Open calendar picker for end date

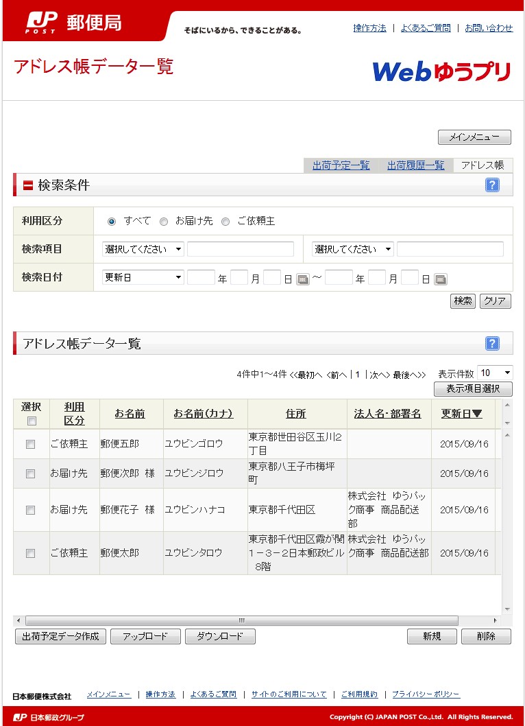[x=440, y=279]
